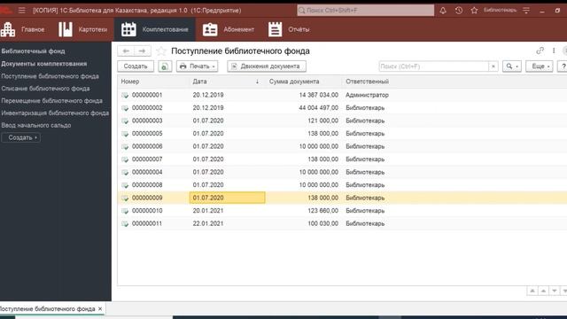
Task: Copy link to this list
Action: coord(540,51)
